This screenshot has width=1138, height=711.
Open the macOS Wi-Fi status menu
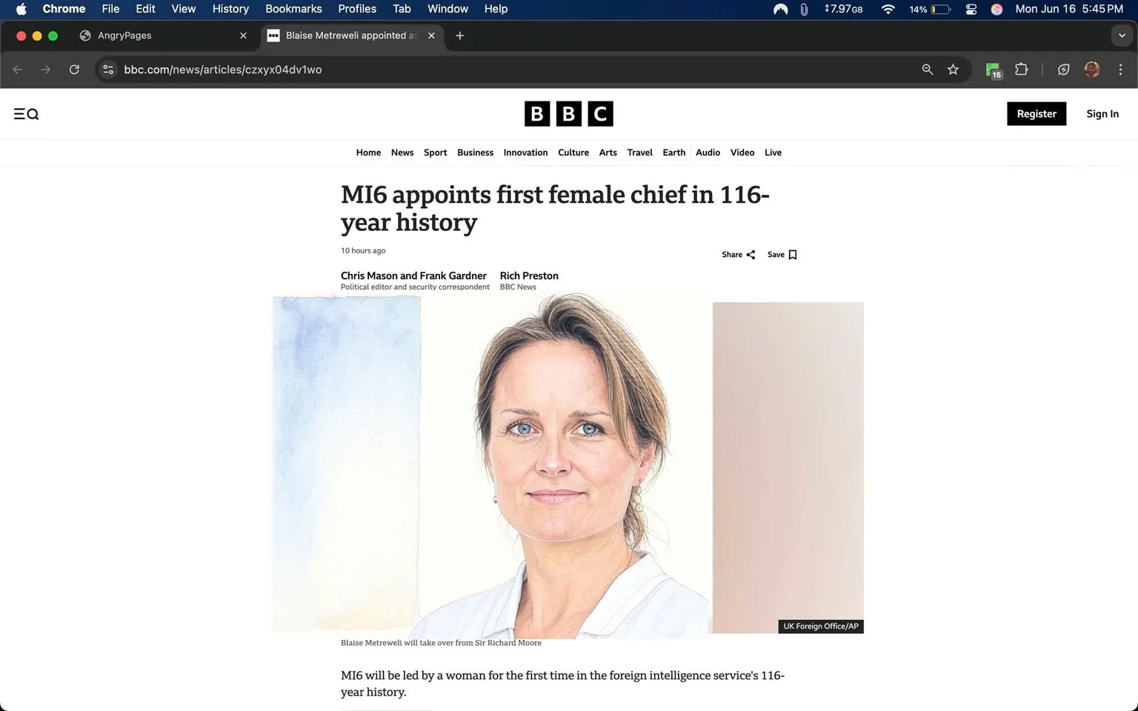pyautogui.click(x=887, y=9)
